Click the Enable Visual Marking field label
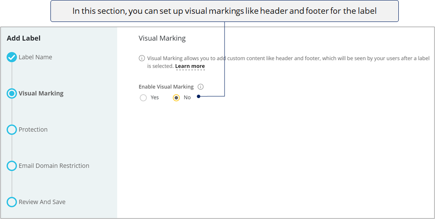Image resolution: width=435 pixels, height=219 pixels. [x=166, y=86]
